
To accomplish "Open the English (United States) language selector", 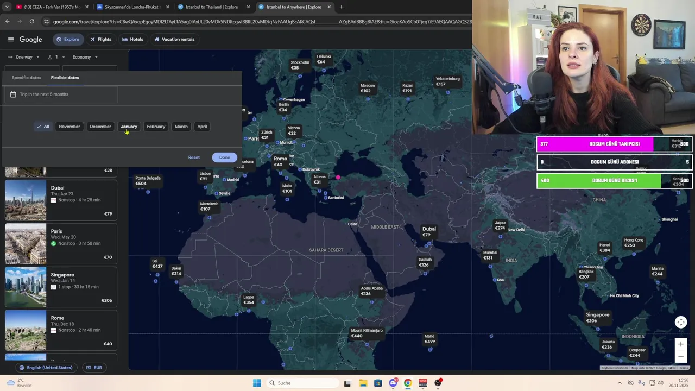I will (x=46, y=368).
